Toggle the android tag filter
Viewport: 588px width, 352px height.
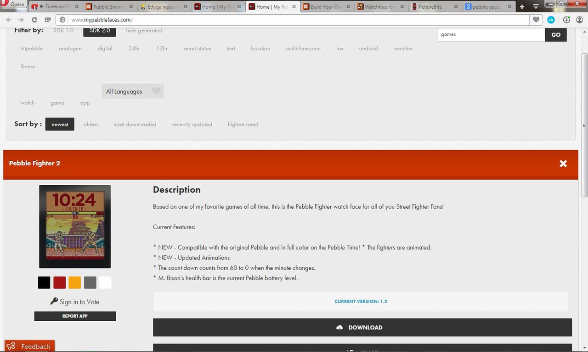coord(368,48)
